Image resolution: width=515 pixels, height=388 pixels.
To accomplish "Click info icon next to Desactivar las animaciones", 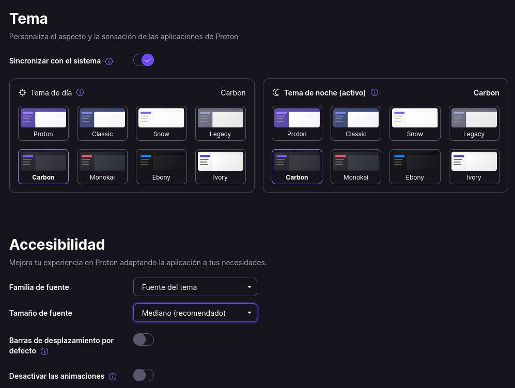I will pos(113,377).
